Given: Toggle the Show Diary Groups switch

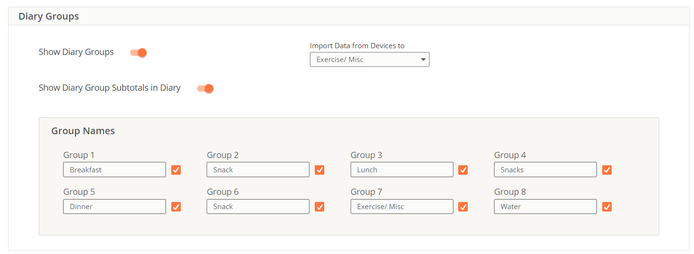Looking at the screenshot, I should click(x=138, y=53).
